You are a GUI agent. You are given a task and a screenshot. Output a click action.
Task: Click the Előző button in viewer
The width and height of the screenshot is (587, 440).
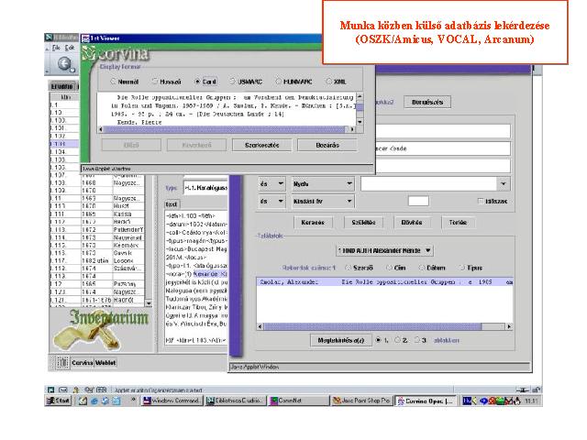click(131, 145)
